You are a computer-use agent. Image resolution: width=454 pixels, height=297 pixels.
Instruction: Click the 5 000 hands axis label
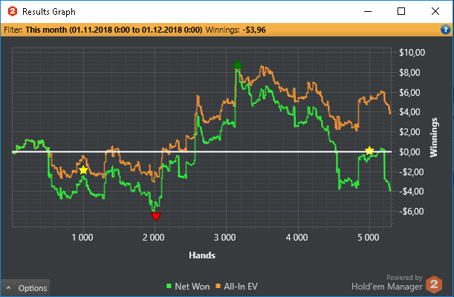pos(369,238)
